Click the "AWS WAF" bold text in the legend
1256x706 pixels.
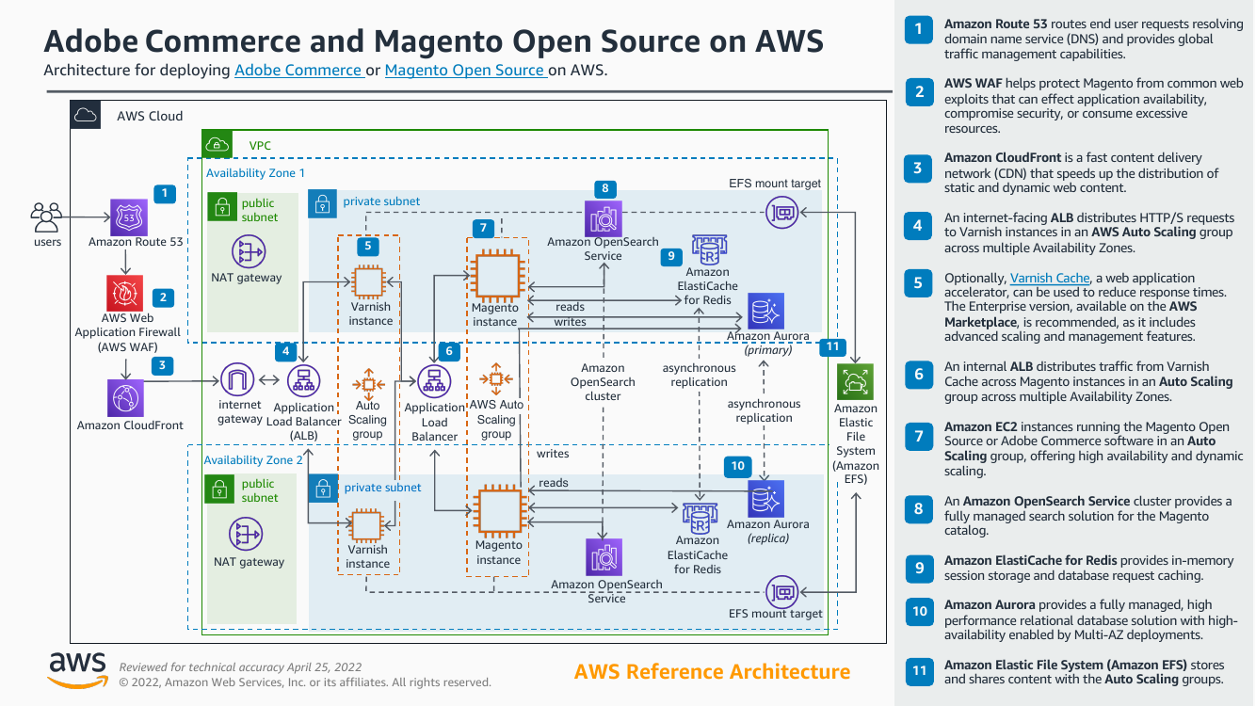[x=972, y=84]
